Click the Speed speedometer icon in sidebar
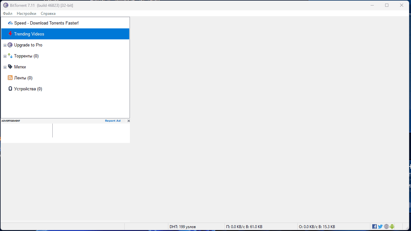Screen dimensions: 411x231 click(x=10, y=23)
